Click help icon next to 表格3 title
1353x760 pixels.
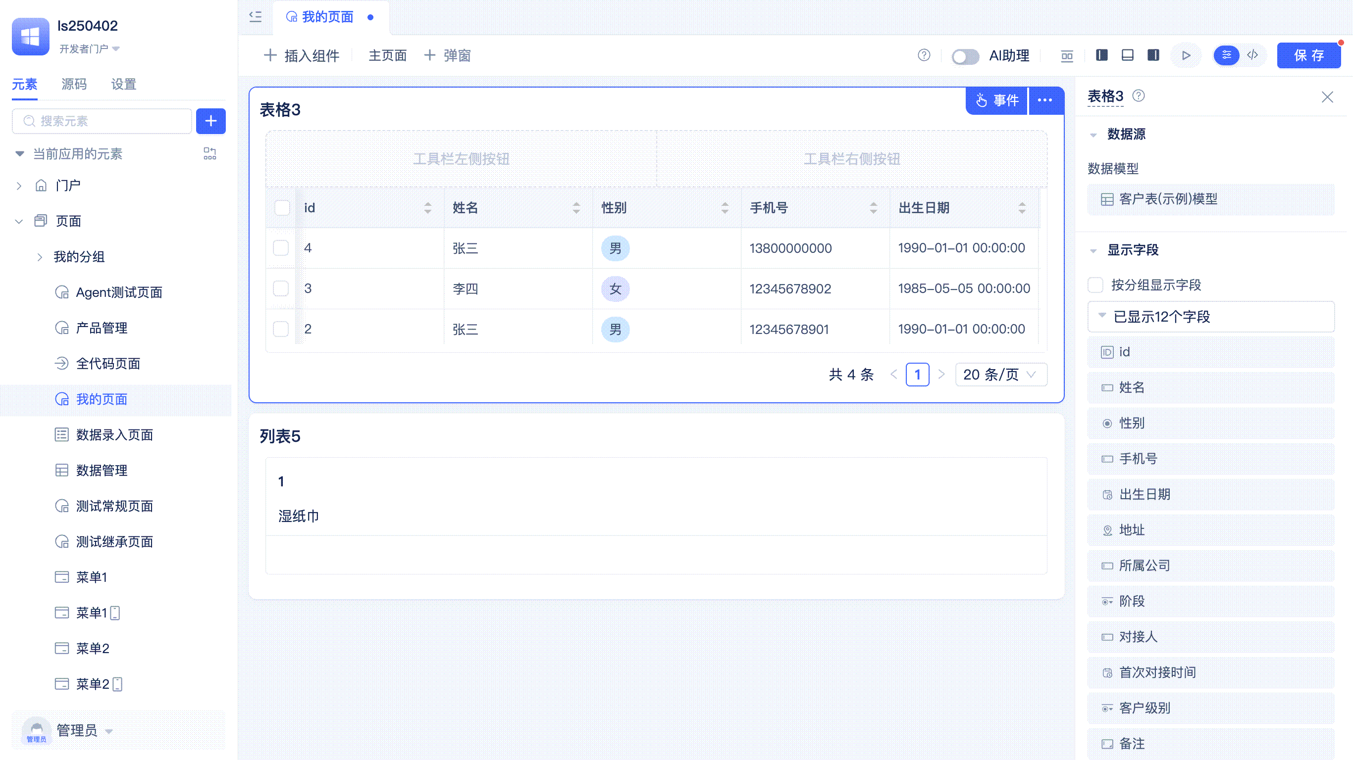tap(1138, 96)
